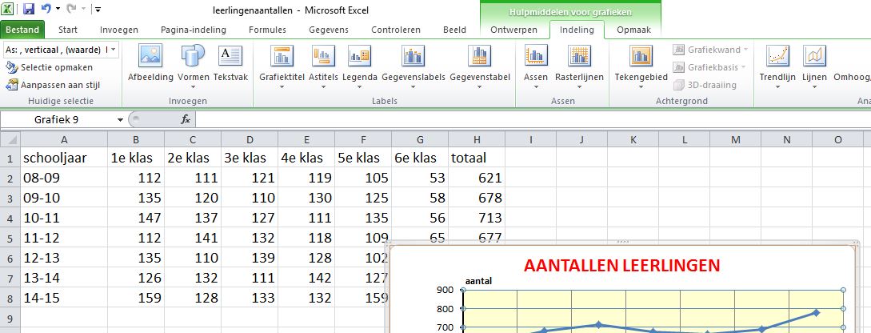Select cell 08-09 in column A
This screenshot has width=871, height=333.
(x=65, y=178)
